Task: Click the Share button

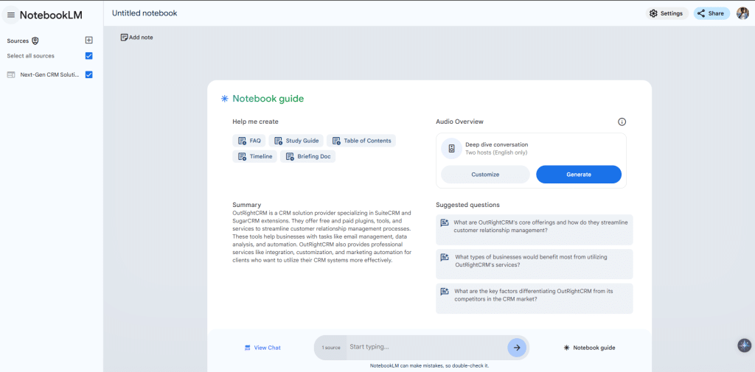Action: (711, 13)
